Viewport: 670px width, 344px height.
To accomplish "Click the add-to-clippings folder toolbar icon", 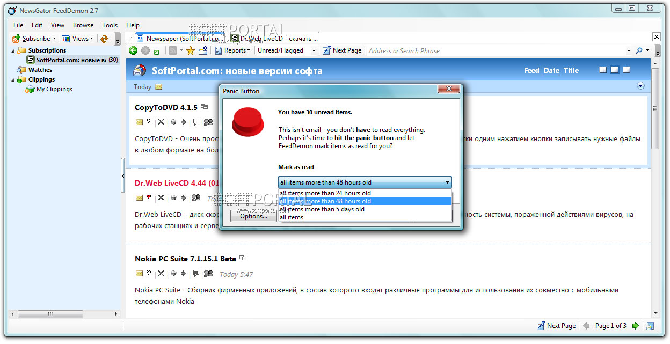I will pyautogui.click(x=203, y=50).
